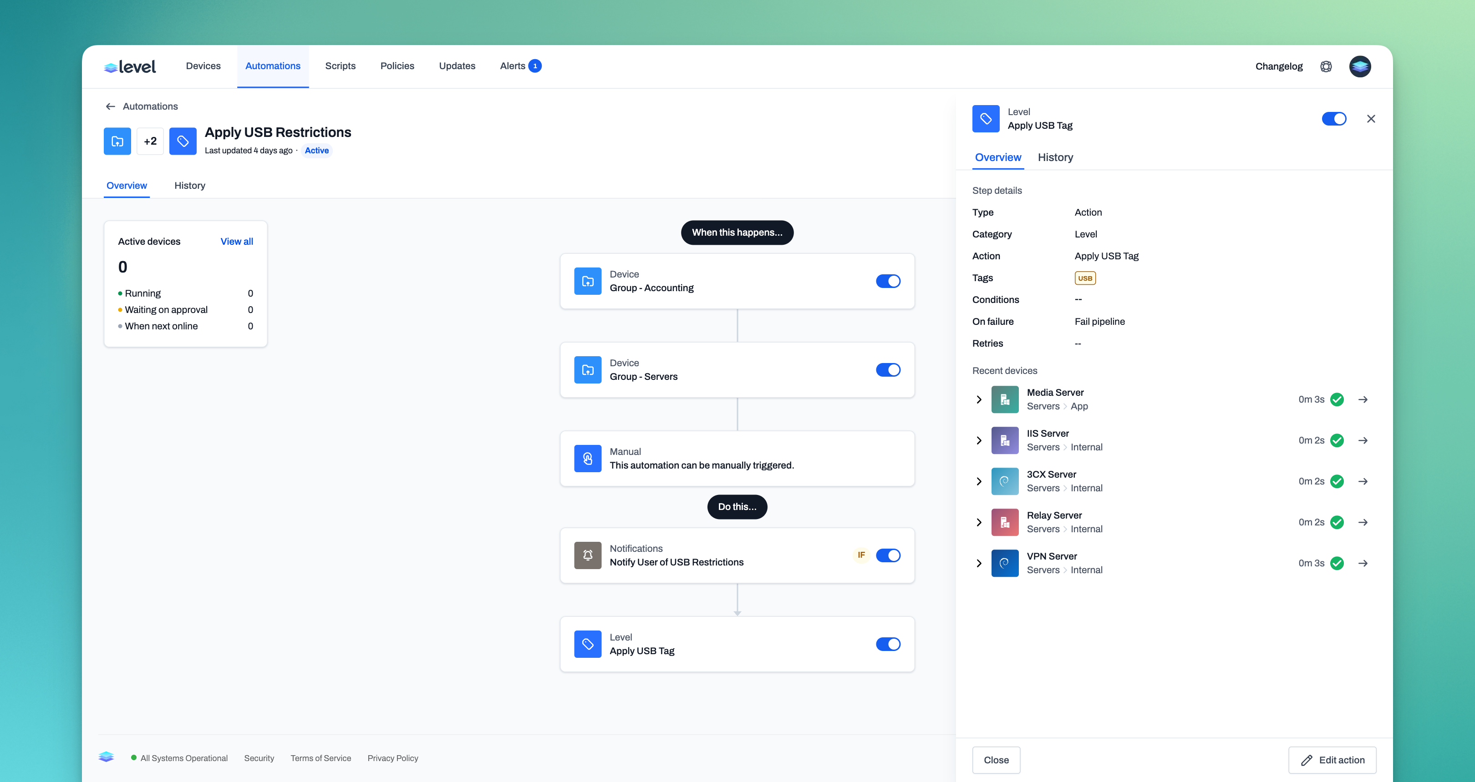Open Relay Server via its arrow icon
This screenshot has width=1475, height=782.
point(1363,522)
